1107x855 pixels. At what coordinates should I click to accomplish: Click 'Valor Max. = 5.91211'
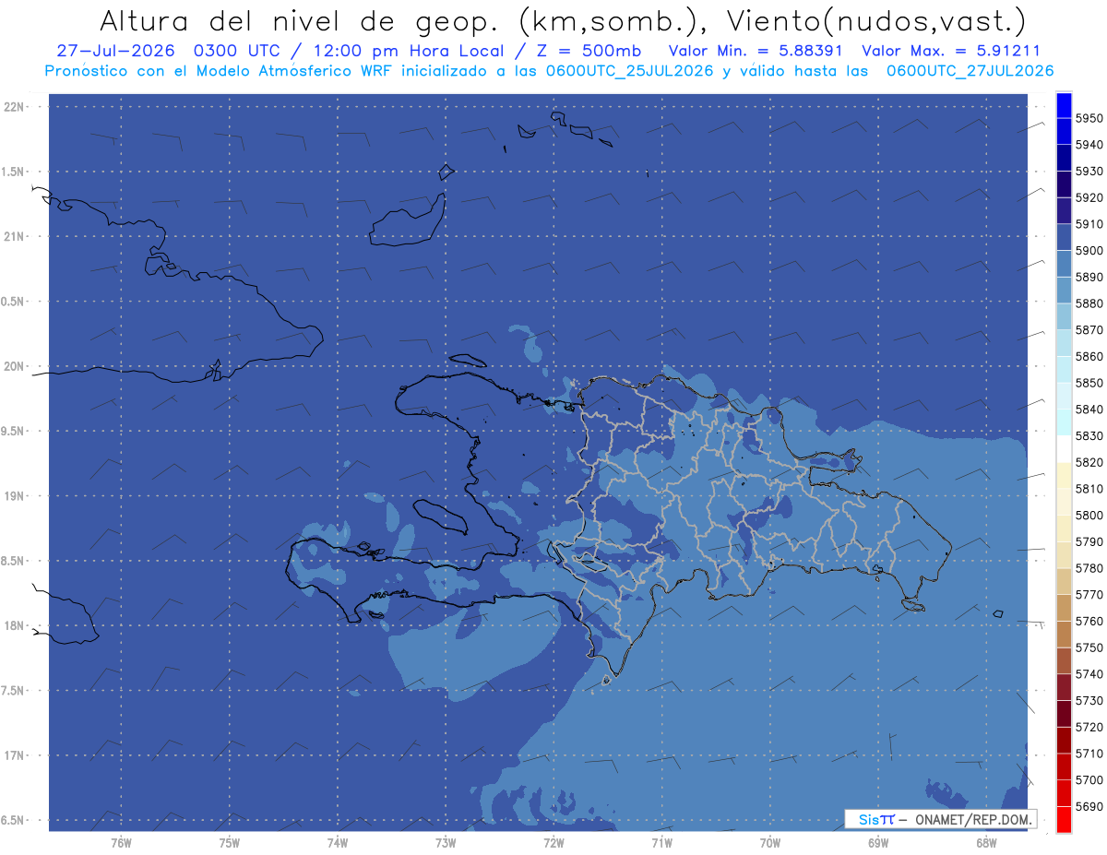pyautogui.click(x=951, y=51)
